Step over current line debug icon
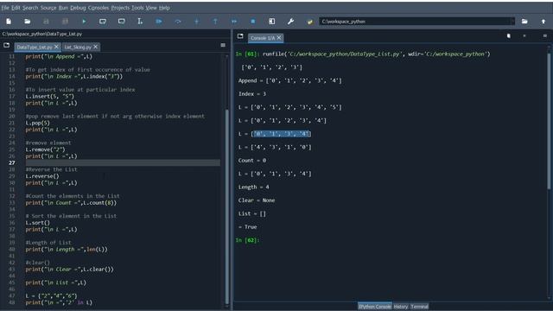This screenshot has width=553, height=311. 178,22
